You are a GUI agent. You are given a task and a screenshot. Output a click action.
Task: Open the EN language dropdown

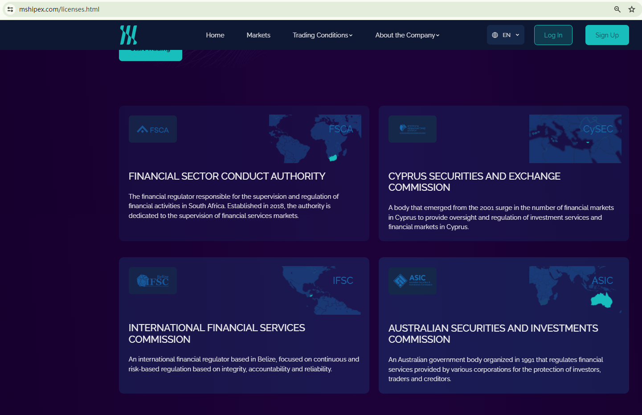coord(506,35)
